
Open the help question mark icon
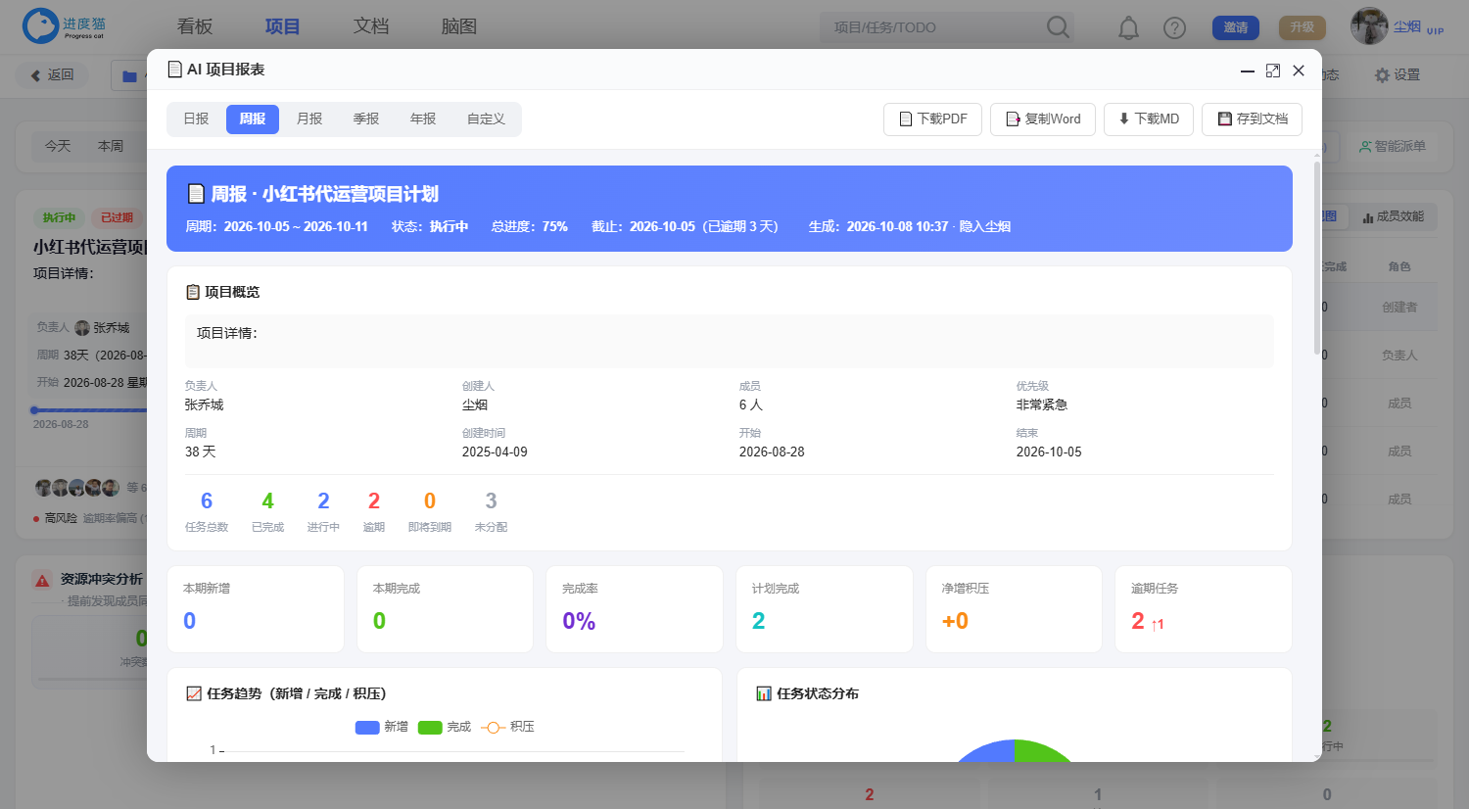click(1174, 27)
